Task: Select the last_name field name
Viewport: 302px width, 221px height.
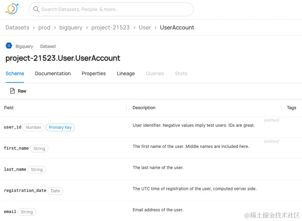Action: 15,169
